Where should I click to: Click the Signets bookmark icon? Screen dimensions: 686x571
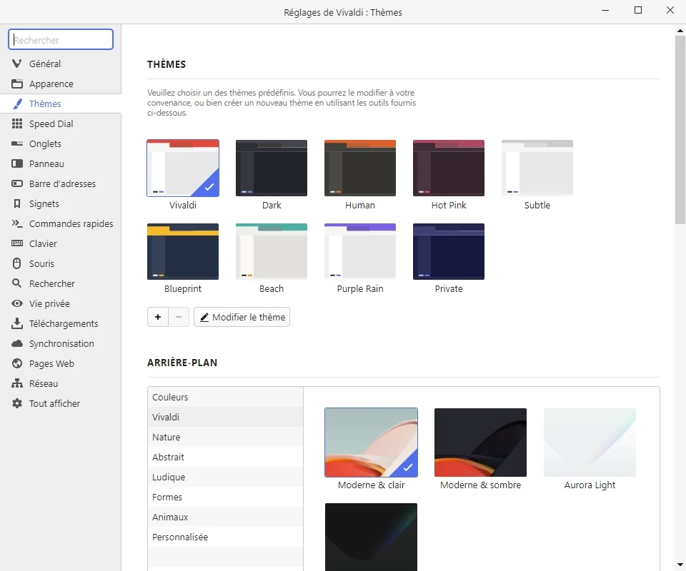[x=17, y=203]
